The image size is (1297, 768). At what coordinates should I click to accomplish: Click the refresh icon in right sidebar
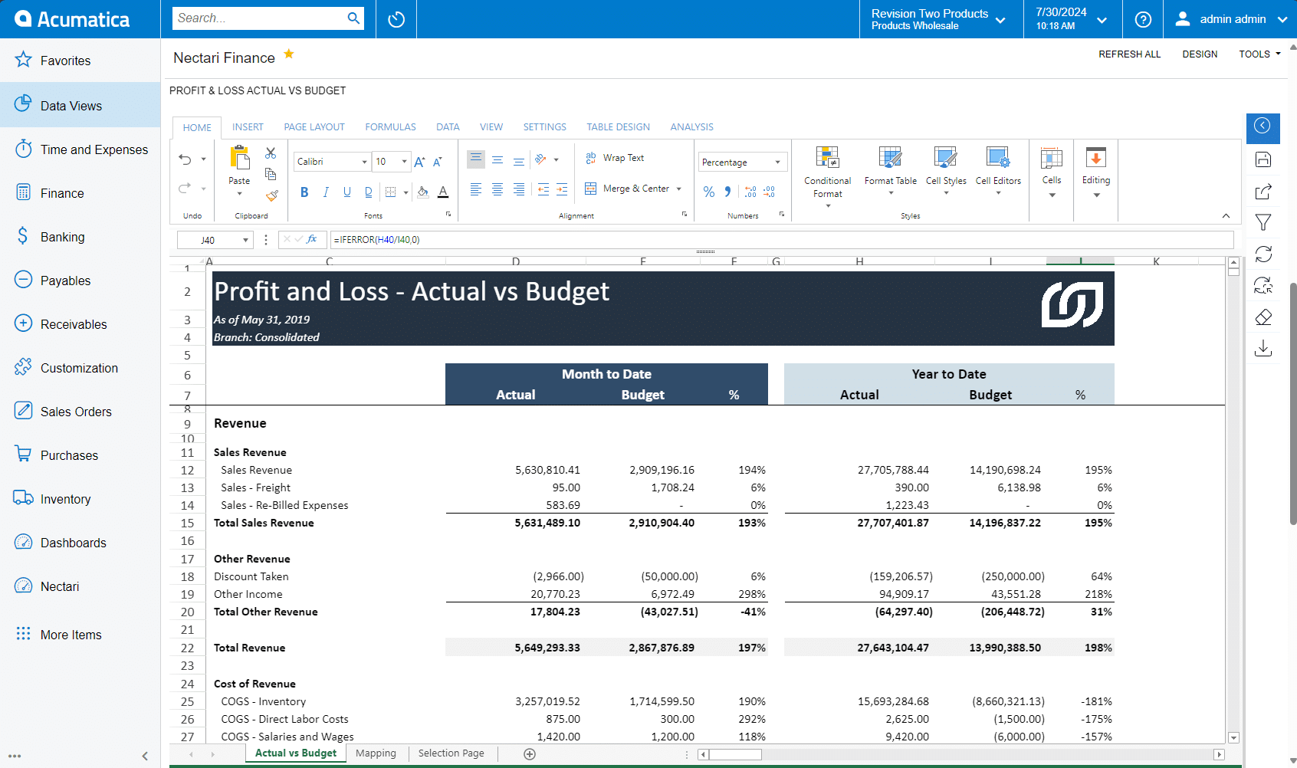[x=1263, y=254]
